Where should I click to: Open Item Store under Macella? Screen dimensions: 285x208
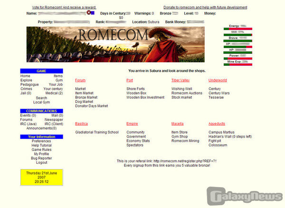[180, 132]
